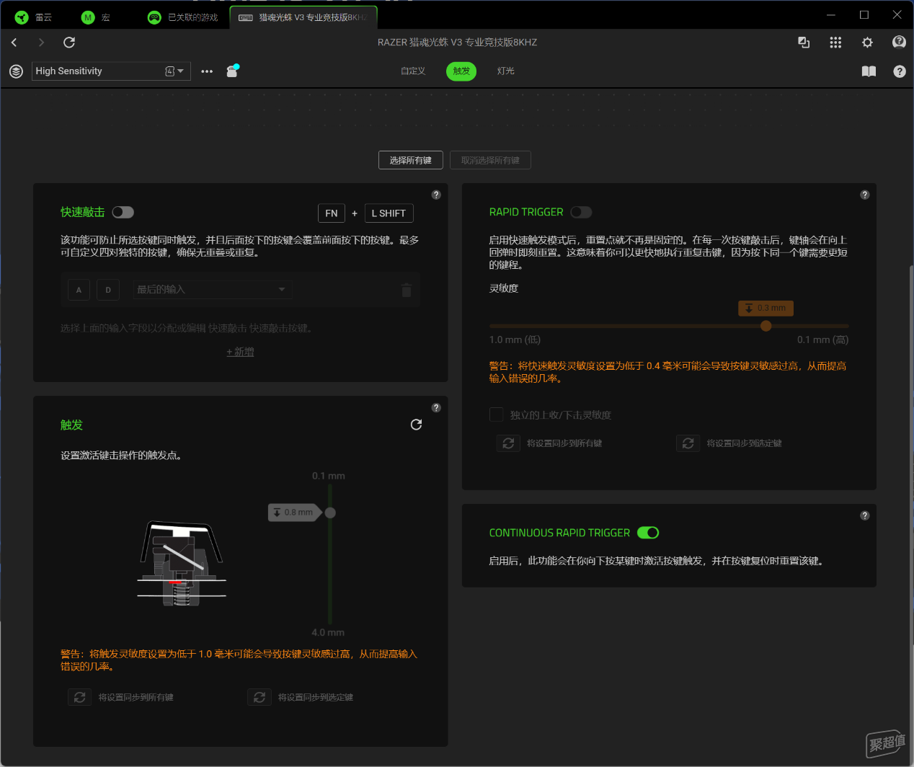Turn on the RAPID TRIGGER toggle
Screen dimensions: 914x767
pyautogui.click(x=581, y=212)
